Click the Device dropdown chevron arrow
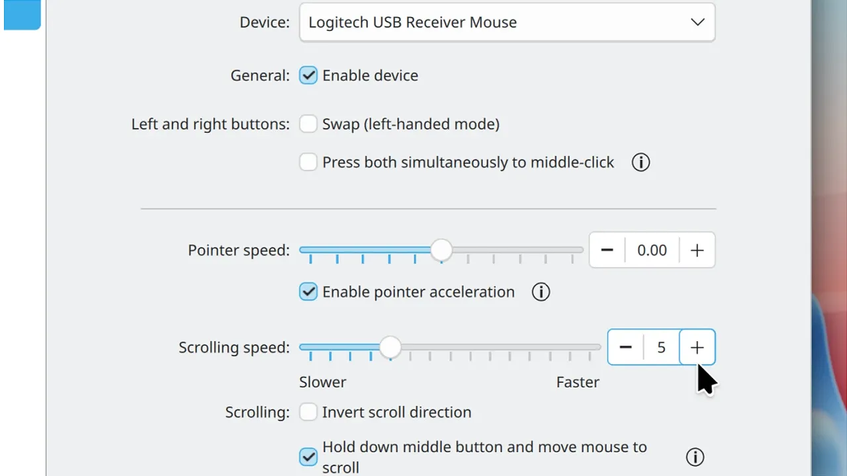This screenshot has width=847, height=476. click(x=697, y=22)
